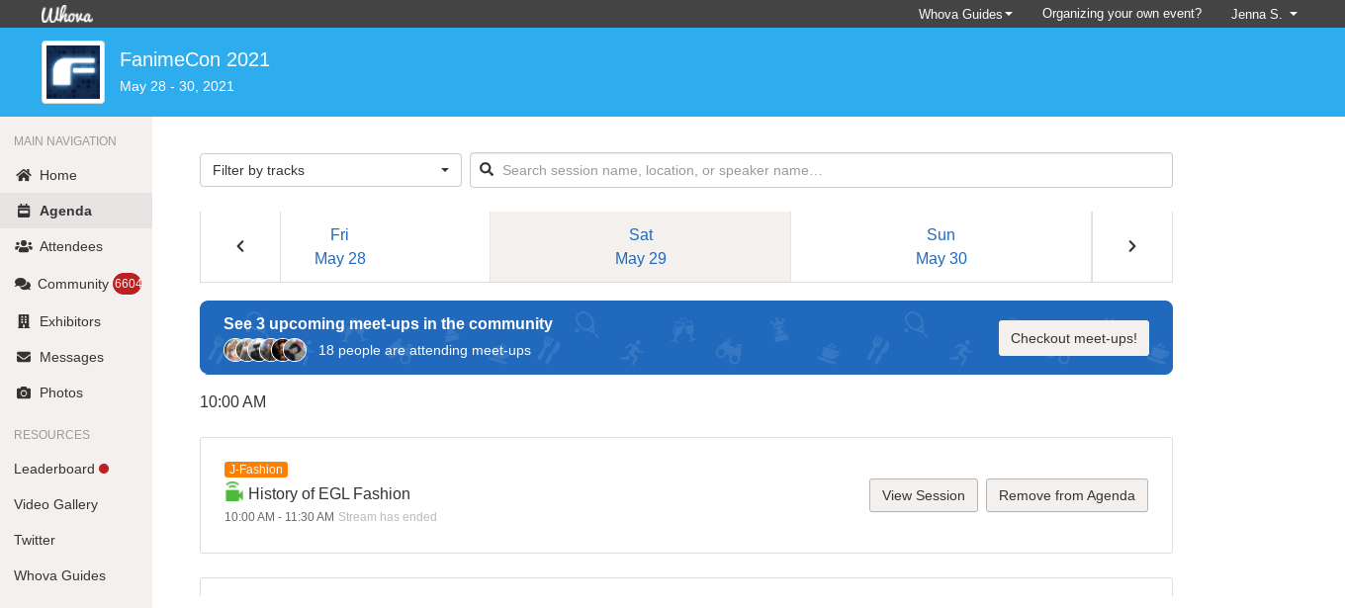Open Exhibitors in main navigation

[76, 321]
